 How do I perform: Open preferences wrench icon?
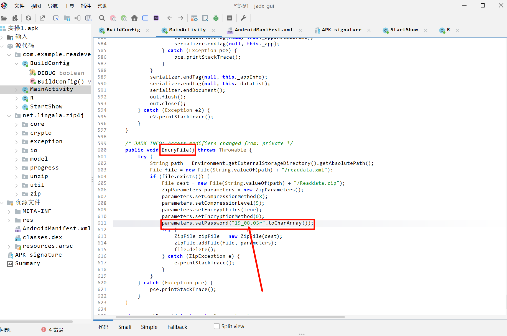[243, 18]
